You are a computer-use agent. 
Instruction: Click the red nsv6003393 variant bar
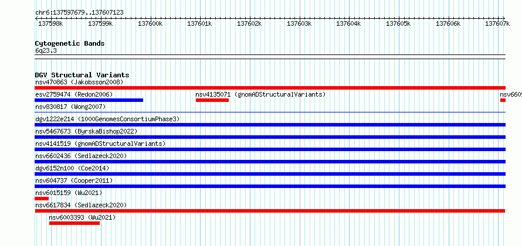click(74, 223)
